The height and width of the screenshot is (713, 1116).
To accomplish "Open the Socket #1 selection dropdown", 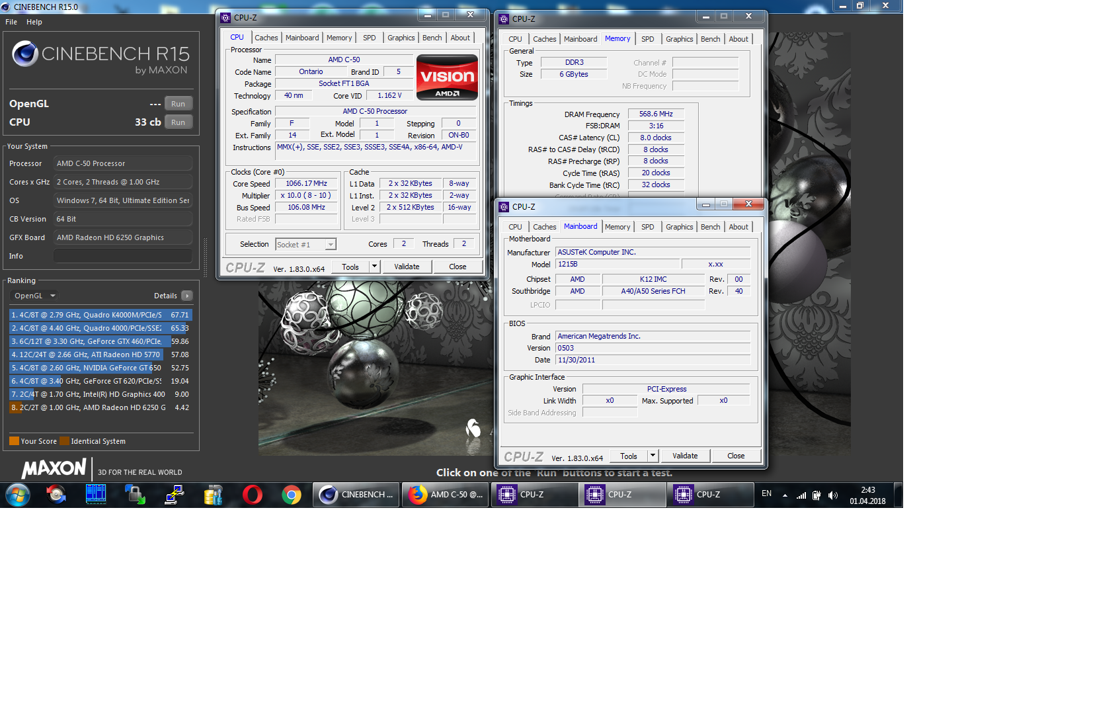I will point(305,245).
